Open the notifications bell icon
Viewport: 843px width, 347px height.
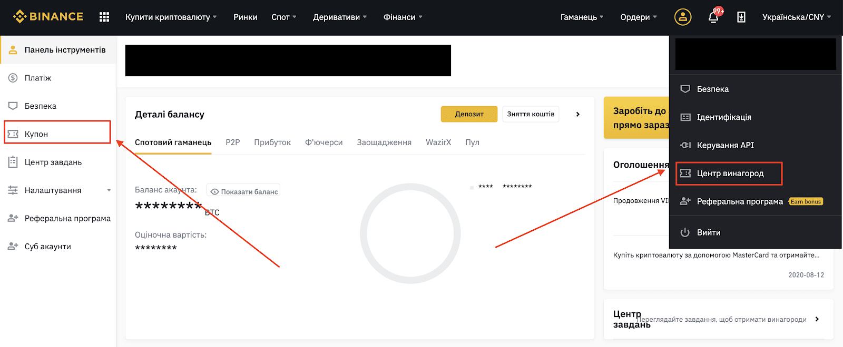pos(713,17)
